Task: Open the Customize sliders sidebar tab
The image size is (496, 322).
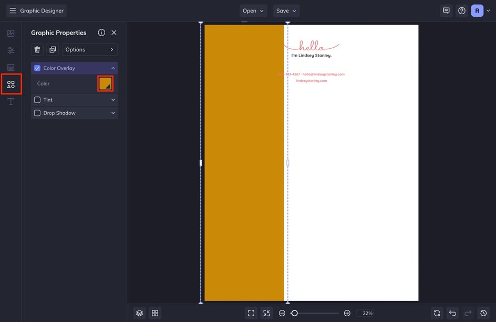Action: (x=11, y=50)
